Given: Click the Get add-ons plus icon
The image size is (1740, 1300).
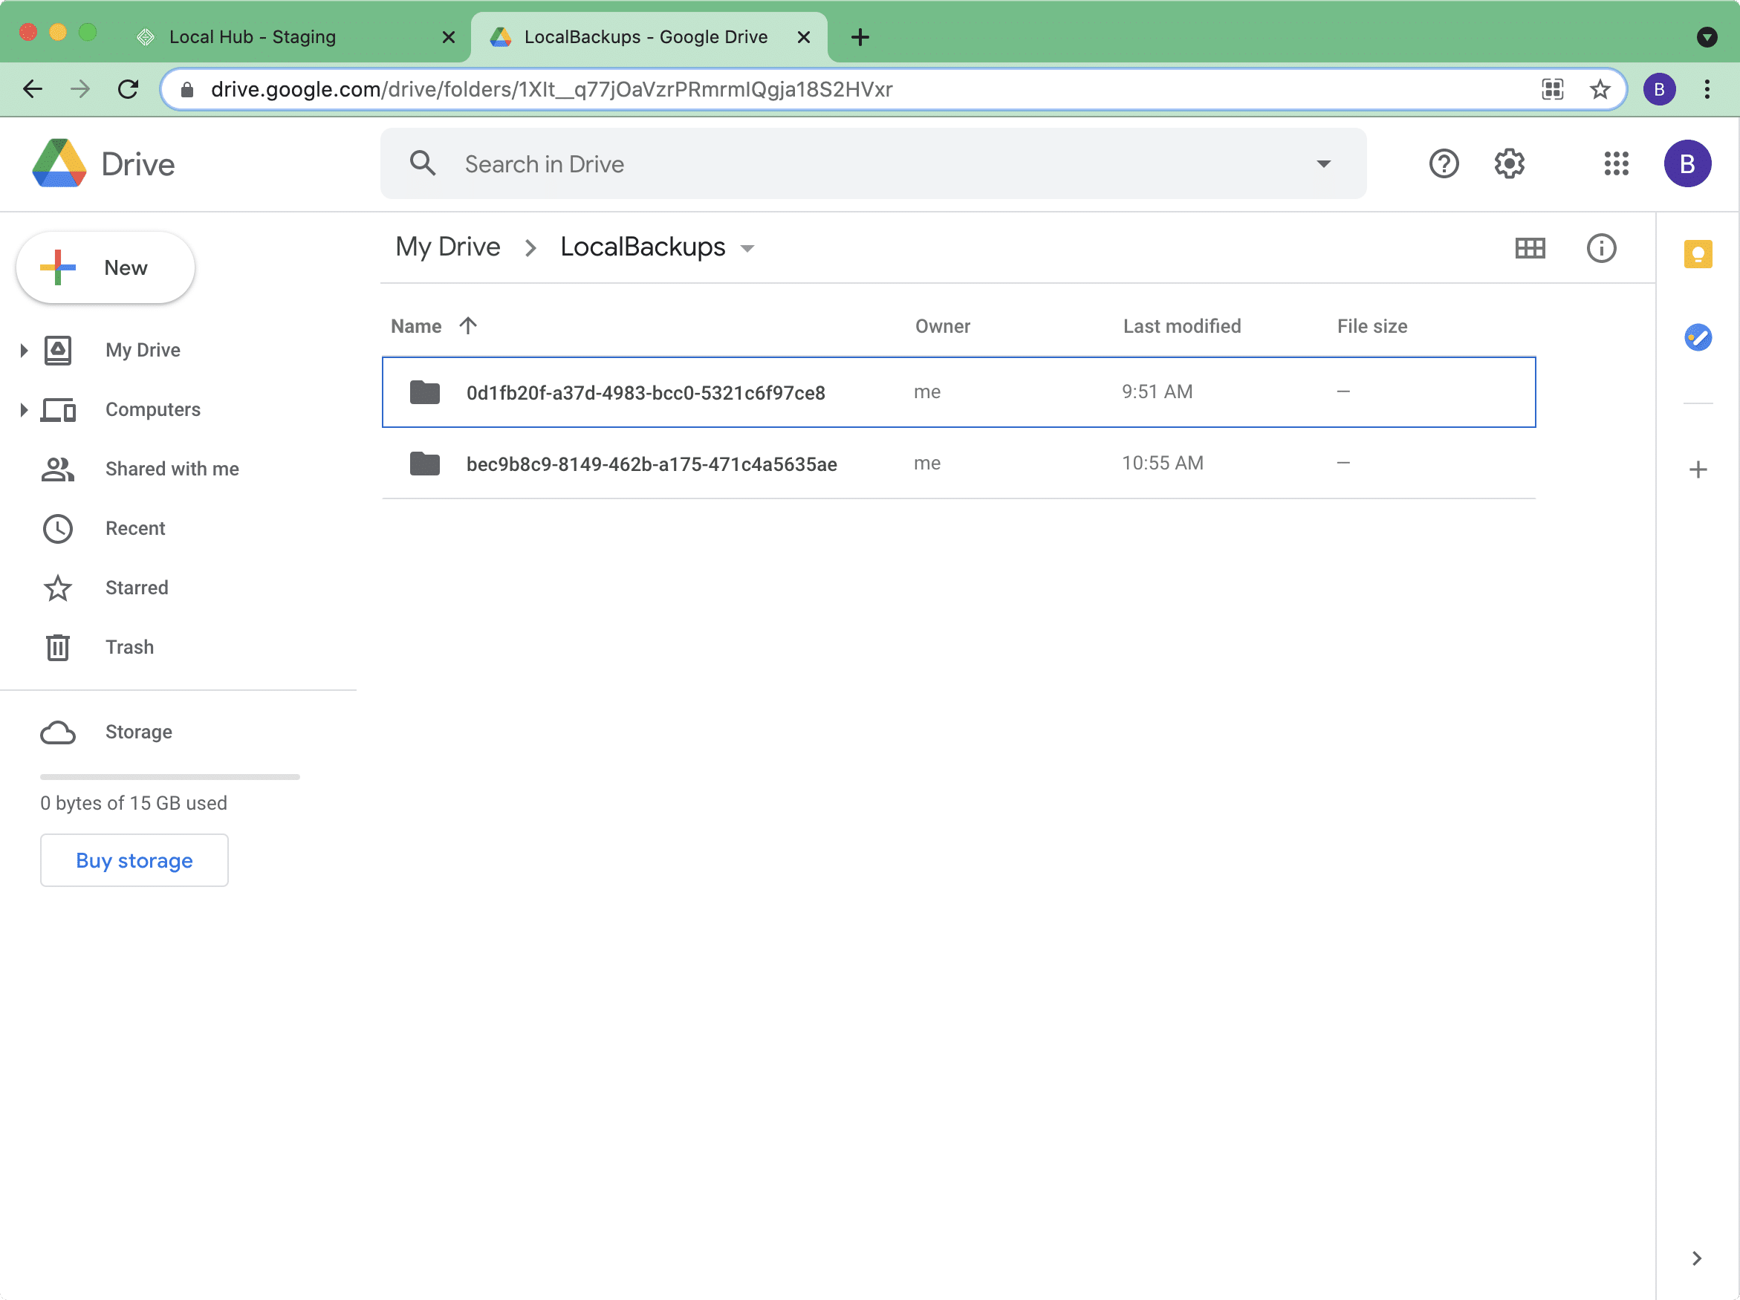Looking at the screenshot, I should point(1698,469).
